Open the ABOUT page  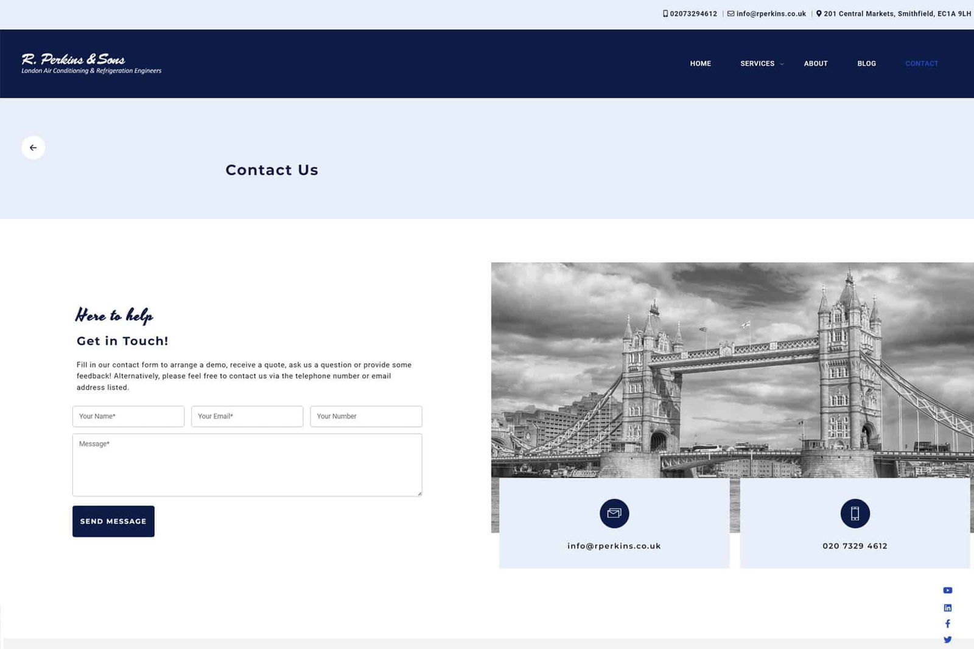(816, 63)
